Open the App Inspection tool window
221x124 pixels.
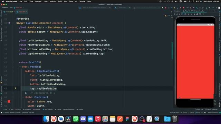[69, 110]
